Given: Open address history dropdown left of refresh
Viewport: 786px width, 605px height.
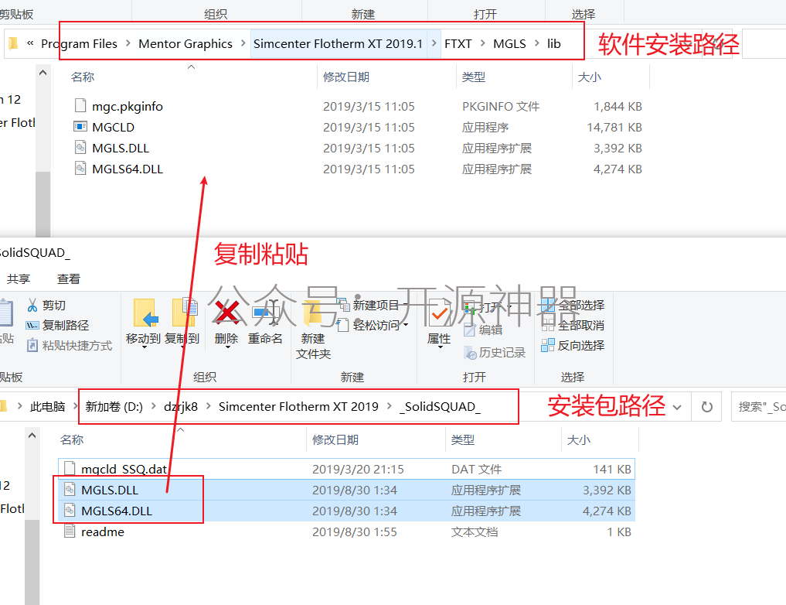Looking at the screenshot, I should (x=677, y=407).
